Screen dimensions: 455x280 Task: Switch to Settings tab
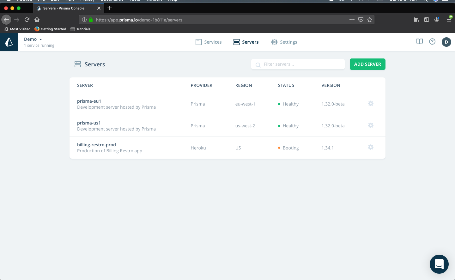[284, 42]
